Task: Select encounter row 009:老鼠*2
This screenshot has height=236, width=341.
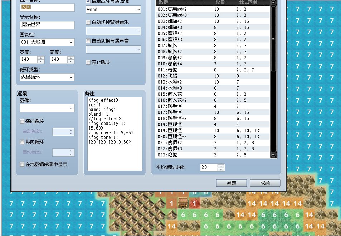Action: 213,58
